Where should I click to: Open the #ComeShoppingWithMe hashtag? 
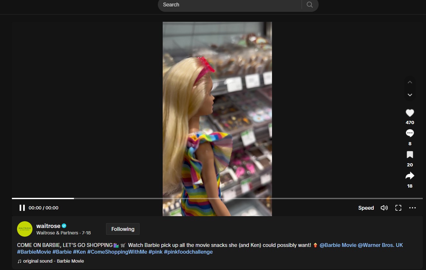(117, 252)
